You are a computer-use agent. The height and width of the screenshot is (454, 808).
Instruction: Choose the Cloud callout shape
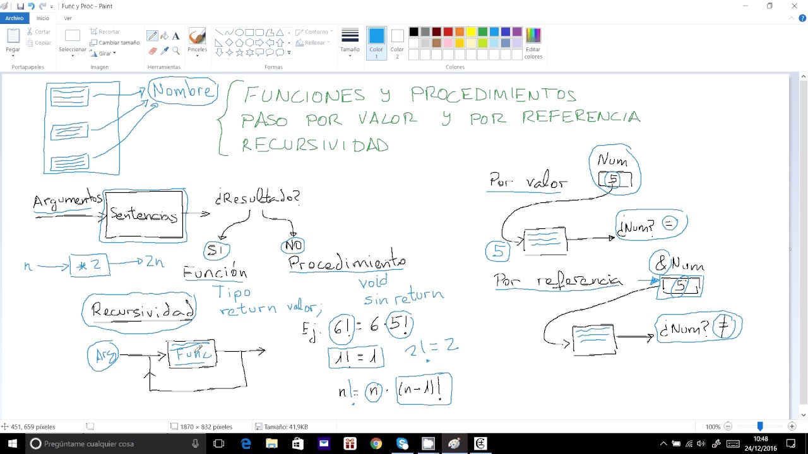[x=280, y=52]
